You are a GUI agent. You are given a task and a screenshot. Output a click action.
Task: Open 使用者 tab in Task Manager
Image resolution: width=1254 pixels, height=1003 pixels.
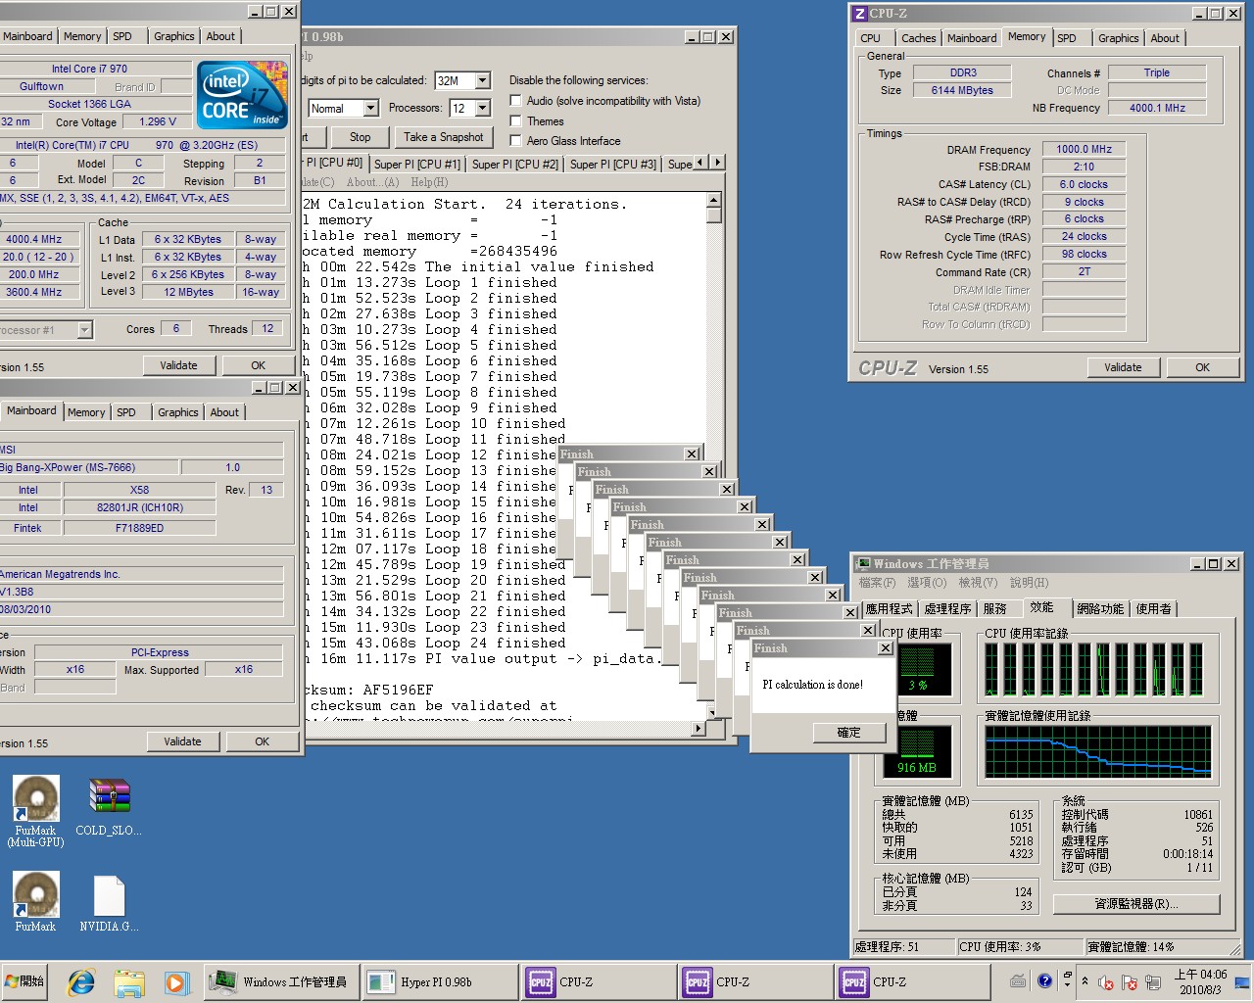1153,609
